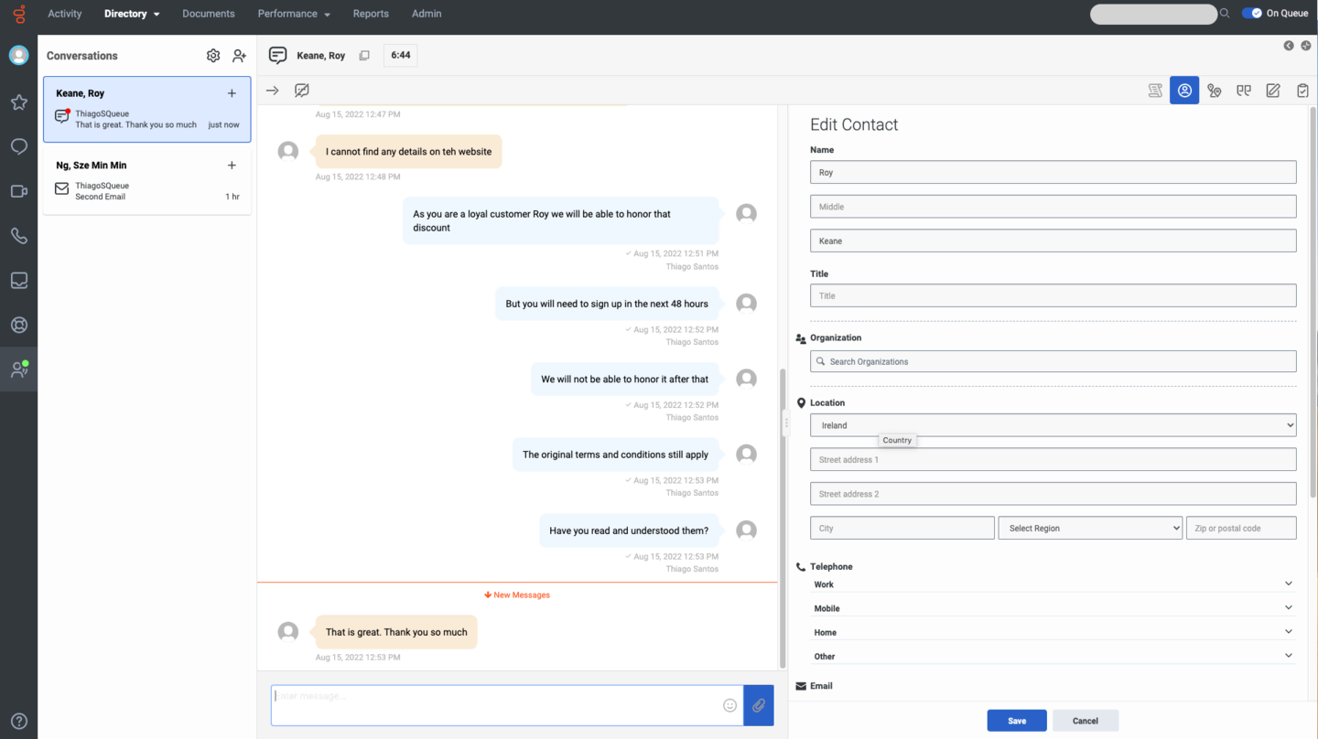Click the Title input field
Image resolution: width=1318 pixels, height=739 pixels.
pos(1053,295)
